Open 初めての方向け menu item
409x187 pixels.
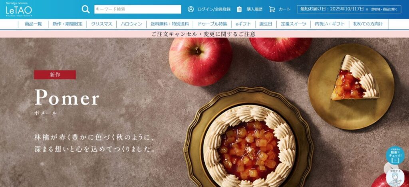[x=368, y=24]
